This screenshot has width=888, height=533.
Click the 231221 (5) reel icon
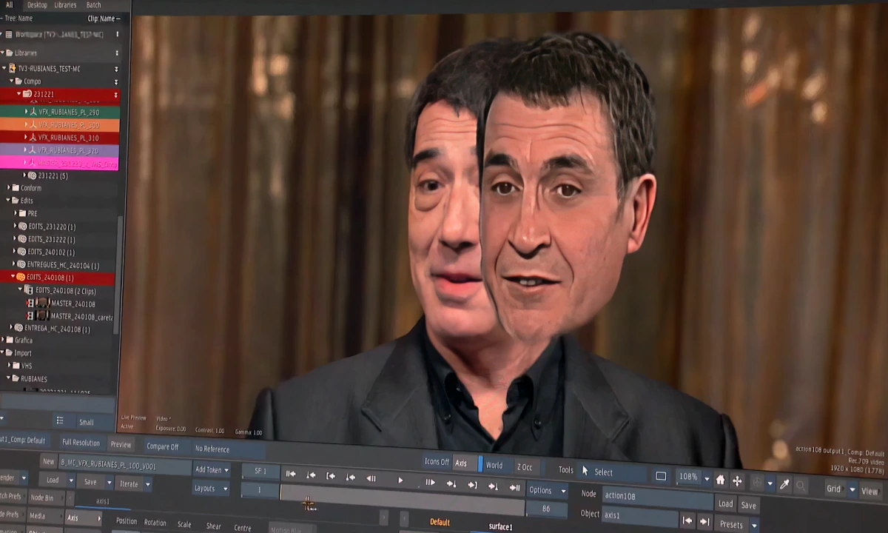pyautogui.click(x=32, y=175)
